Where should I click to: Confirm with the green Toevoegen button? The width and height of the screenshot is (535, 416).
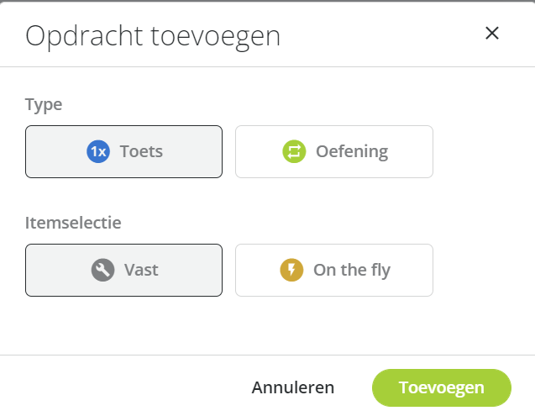442,387
